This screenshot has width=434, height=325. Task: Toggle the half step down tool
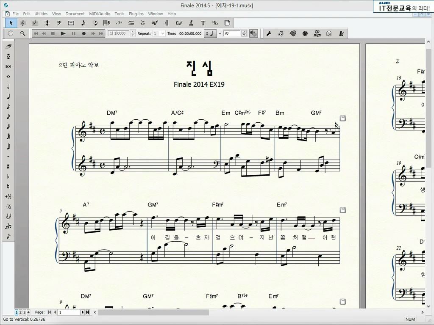pos(8,207)
